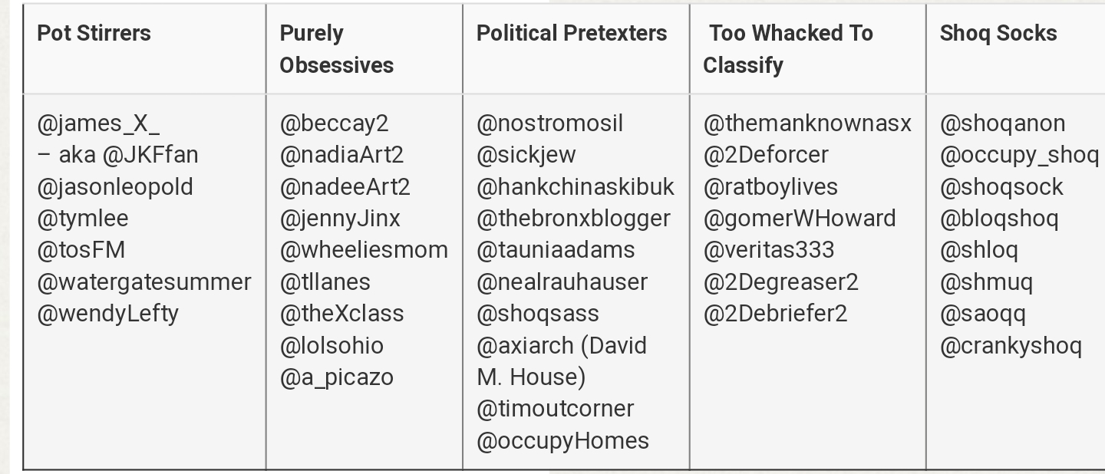1105x474 pixels.
Task: Select the @wheeliesmom handle
Action: coord(364,250)
